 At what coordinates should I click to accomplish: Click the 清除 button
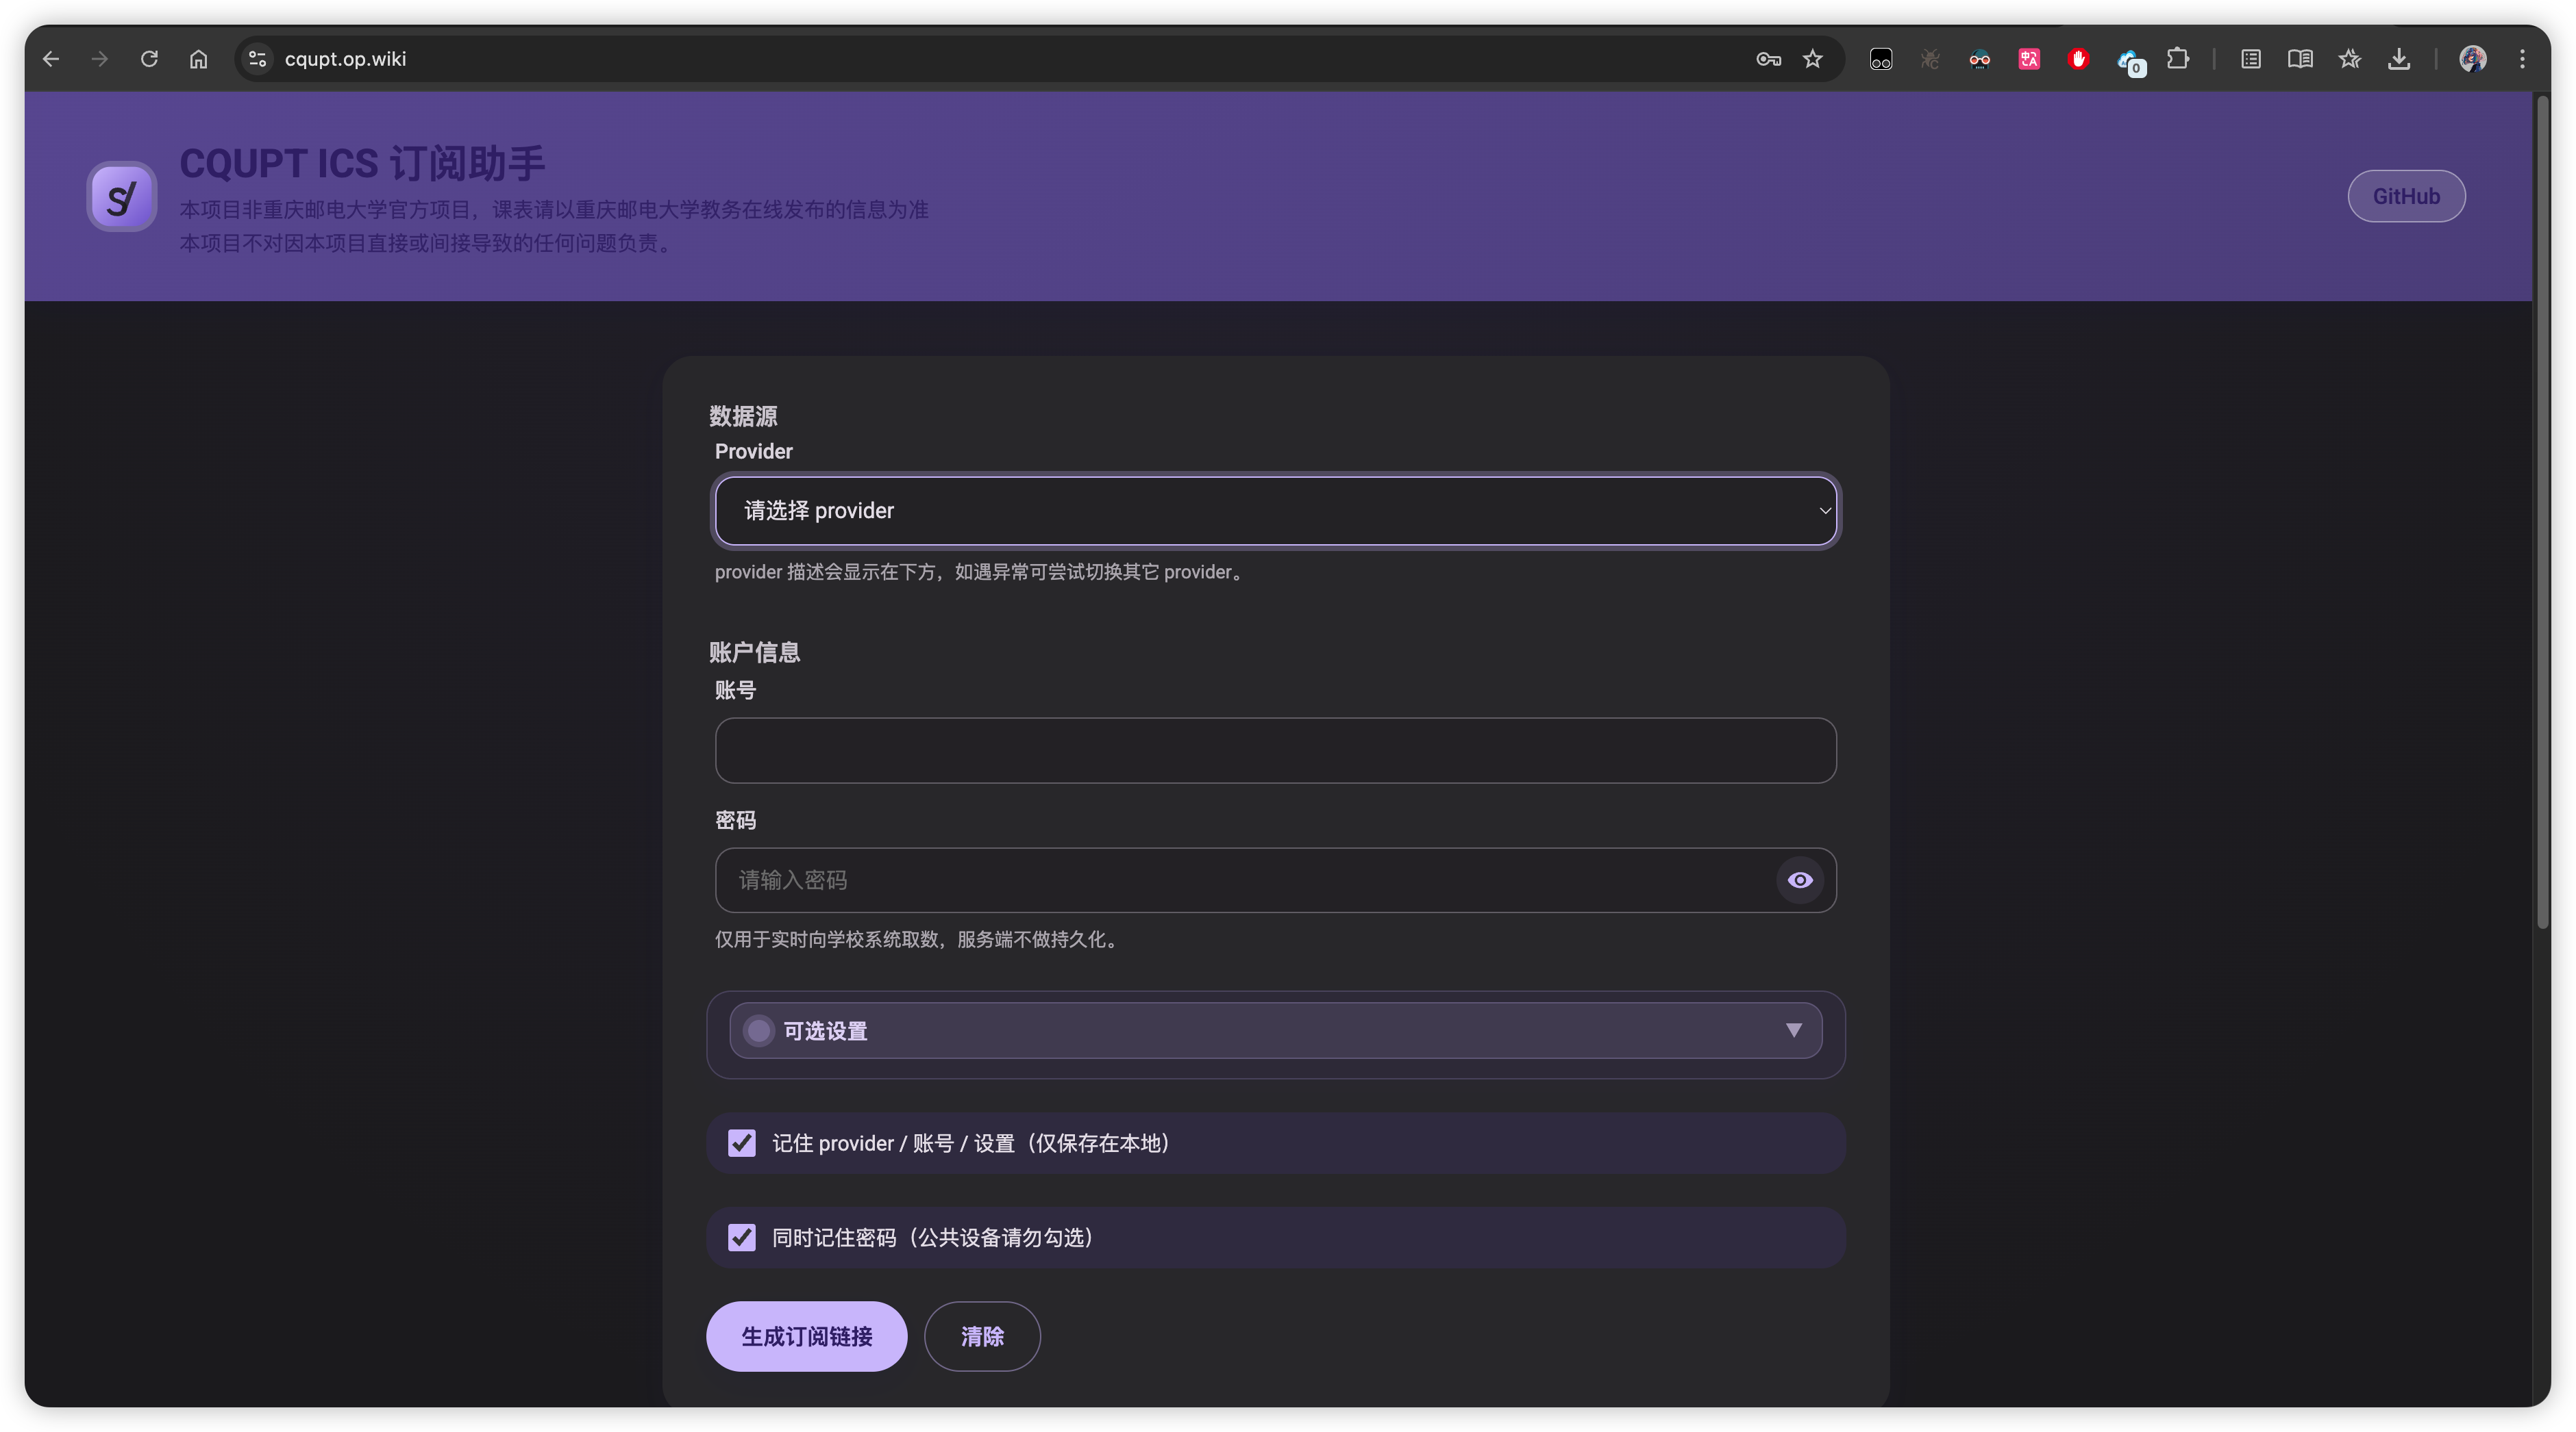(982, 1336)
